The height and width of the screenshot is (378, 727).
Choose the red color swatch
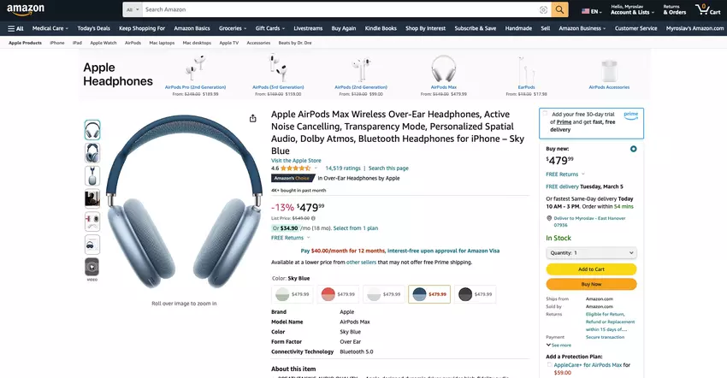click(338, 294)
